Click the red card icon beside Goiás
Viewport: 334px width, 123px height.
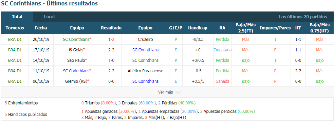point(71,50)
